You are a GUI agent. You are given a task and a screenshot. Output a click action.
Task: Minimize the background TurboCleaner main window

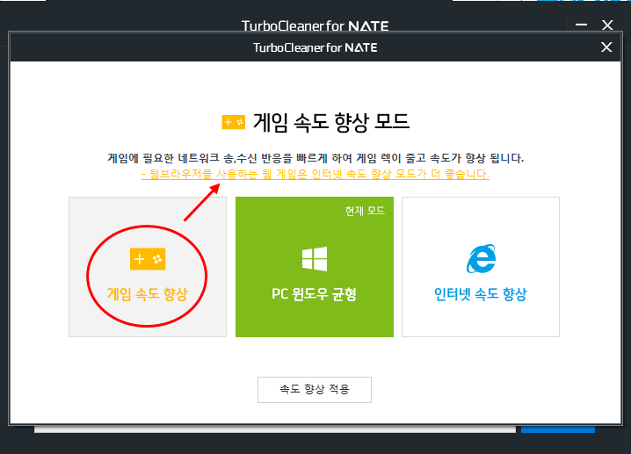[x=581, y=25]
